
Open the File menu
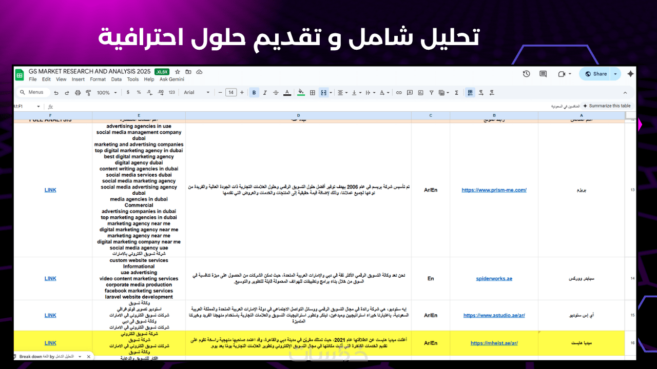click(x=33, y=79)
